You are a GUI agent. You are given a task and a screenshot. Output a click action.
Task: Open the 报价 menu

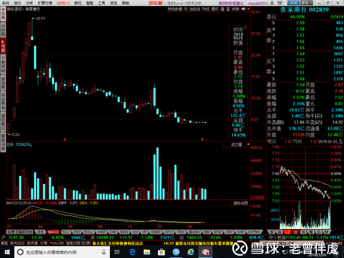click(17, 3)
